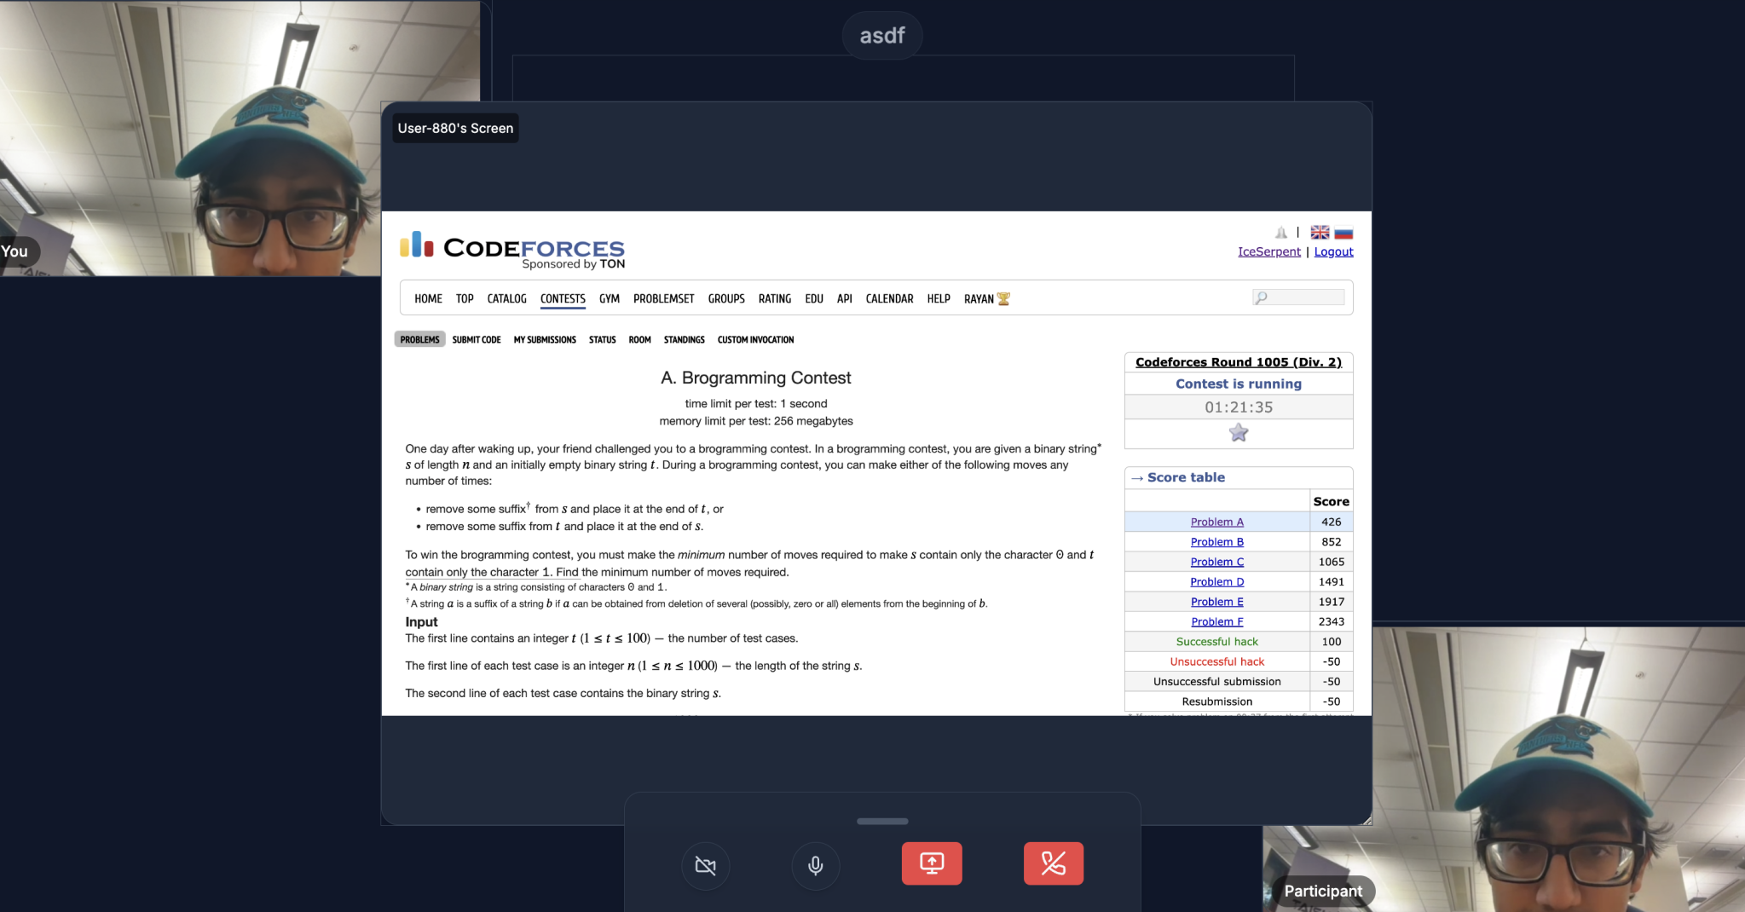Screen dimensions: 1745x912
Task: Toggle the camera off icon in call controls
Action: (x=706, y=865)
